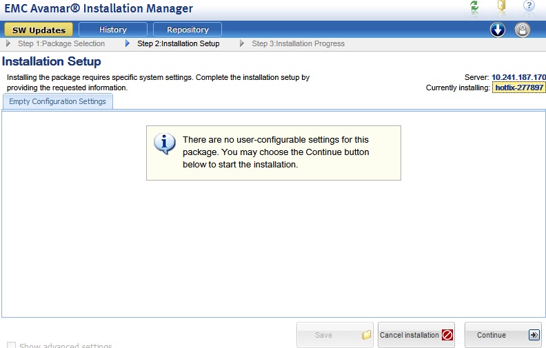
Task: Click the hotfix-277897 package link
Action: (x=519, y=88)
